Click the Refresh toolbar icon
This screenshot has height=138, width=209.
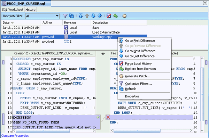71,16
